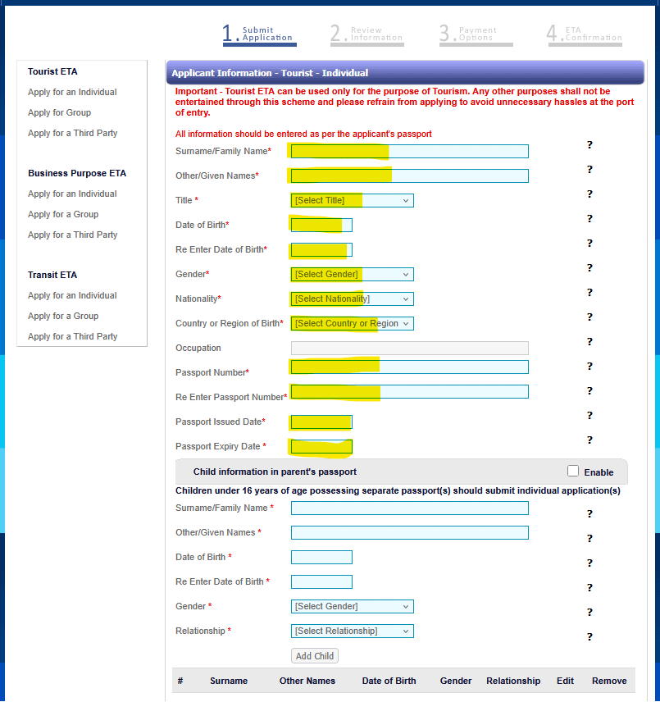Open Business Purpose ETA Apply for a Third Party
660x702 pixels.
(72, 235)
